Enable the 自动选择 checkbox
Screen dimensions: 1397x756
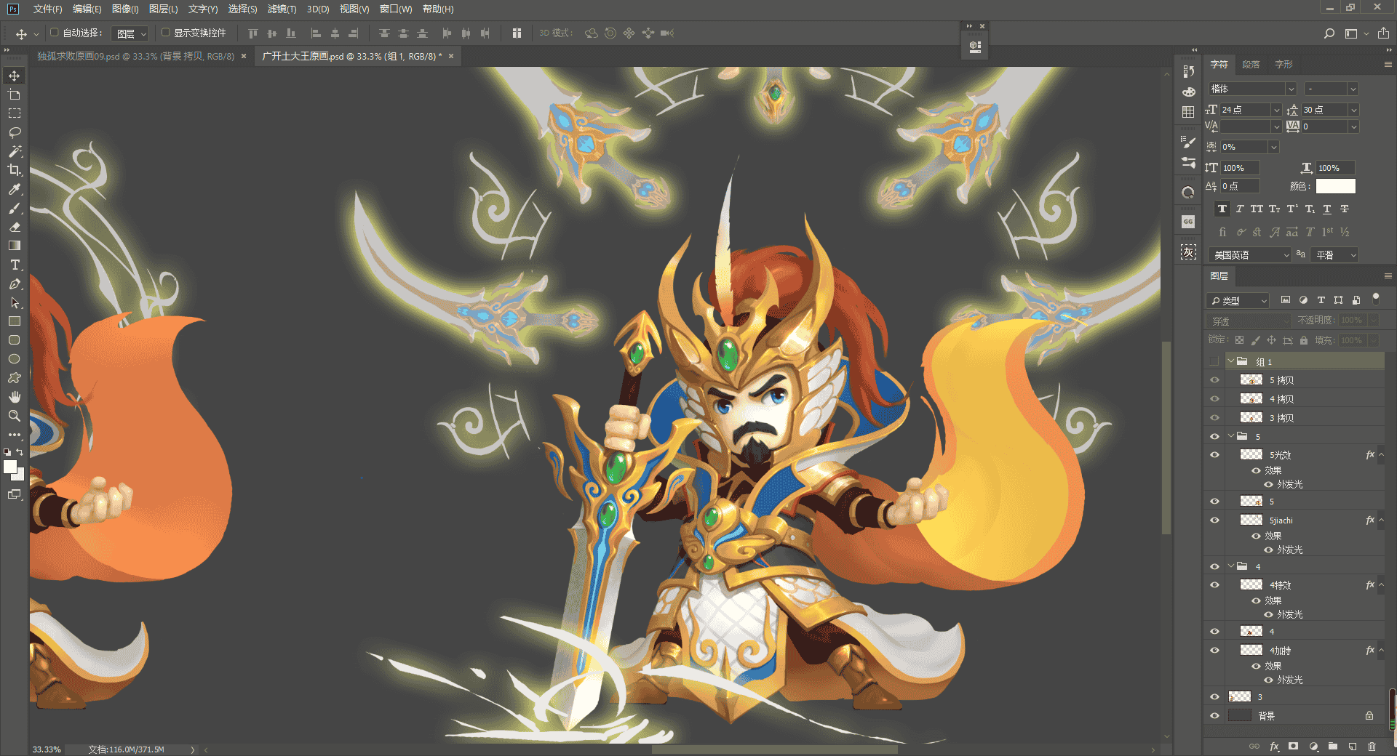pyautogui.click(x=54, y=32)
